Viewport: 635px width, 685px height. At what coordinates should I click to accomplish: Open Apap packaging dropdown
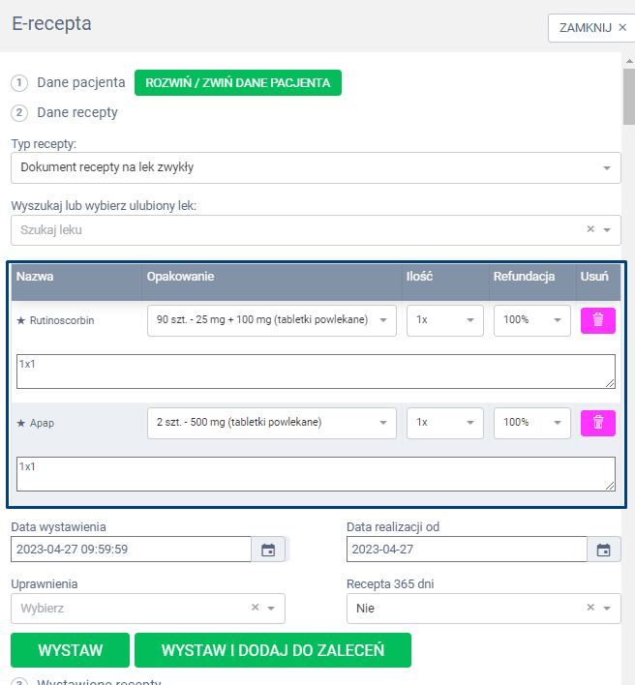click(x=271, y=423)
